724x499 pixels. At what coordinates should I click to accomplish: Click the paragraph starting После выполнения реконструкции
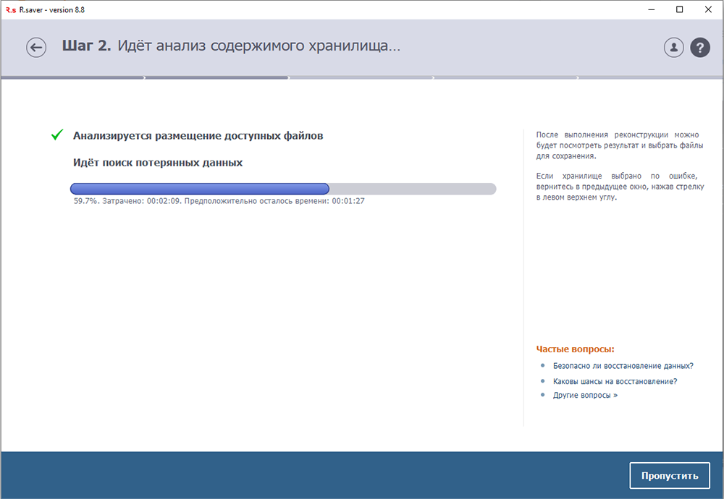(620, 145)
